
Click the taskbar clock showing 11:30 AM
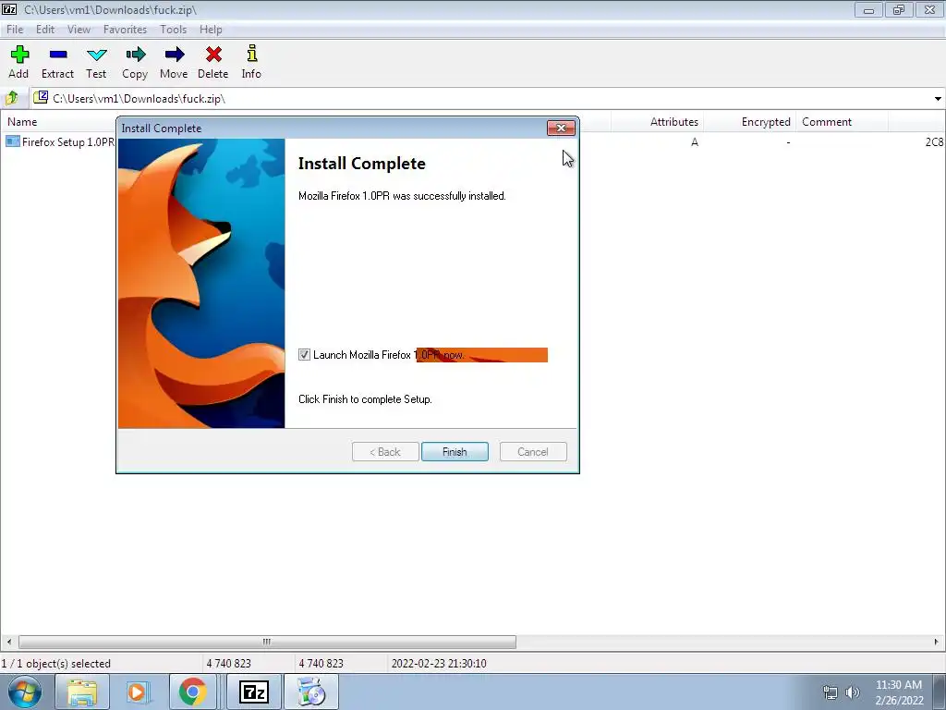point(899,692)
